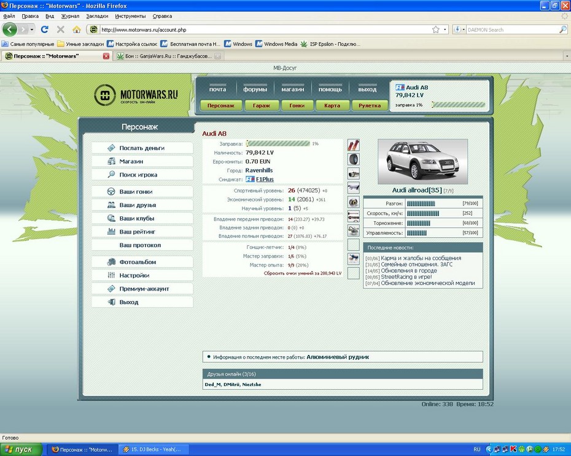This screenshot has height=456, width=571.
Task: Open the Рулетка section button
Action: 370,105
